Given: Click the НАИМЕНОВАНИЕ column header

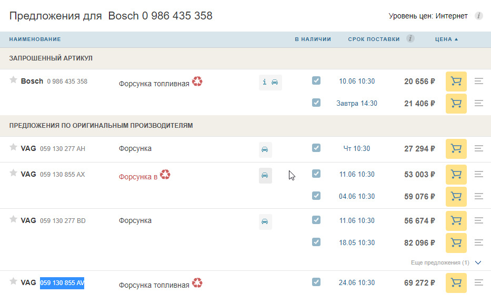Looking at the screenshot, I should tap(35, 39).
